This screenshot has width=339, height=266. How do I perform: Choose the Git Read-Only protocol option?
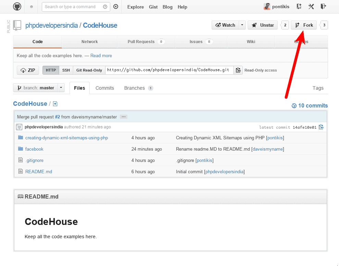click(x=89, y=70)
